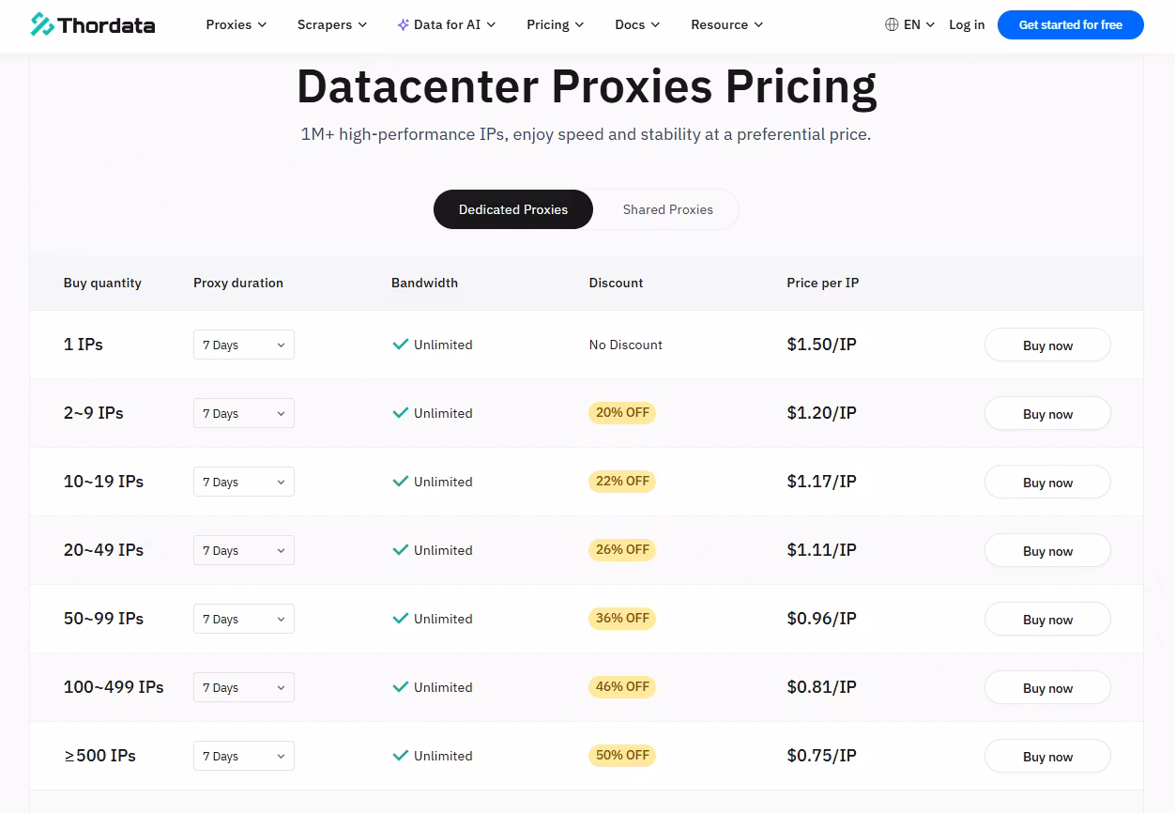The image size is (1175, 813).
Task: Follow the Log in link
Action: (x=967, y=25)
